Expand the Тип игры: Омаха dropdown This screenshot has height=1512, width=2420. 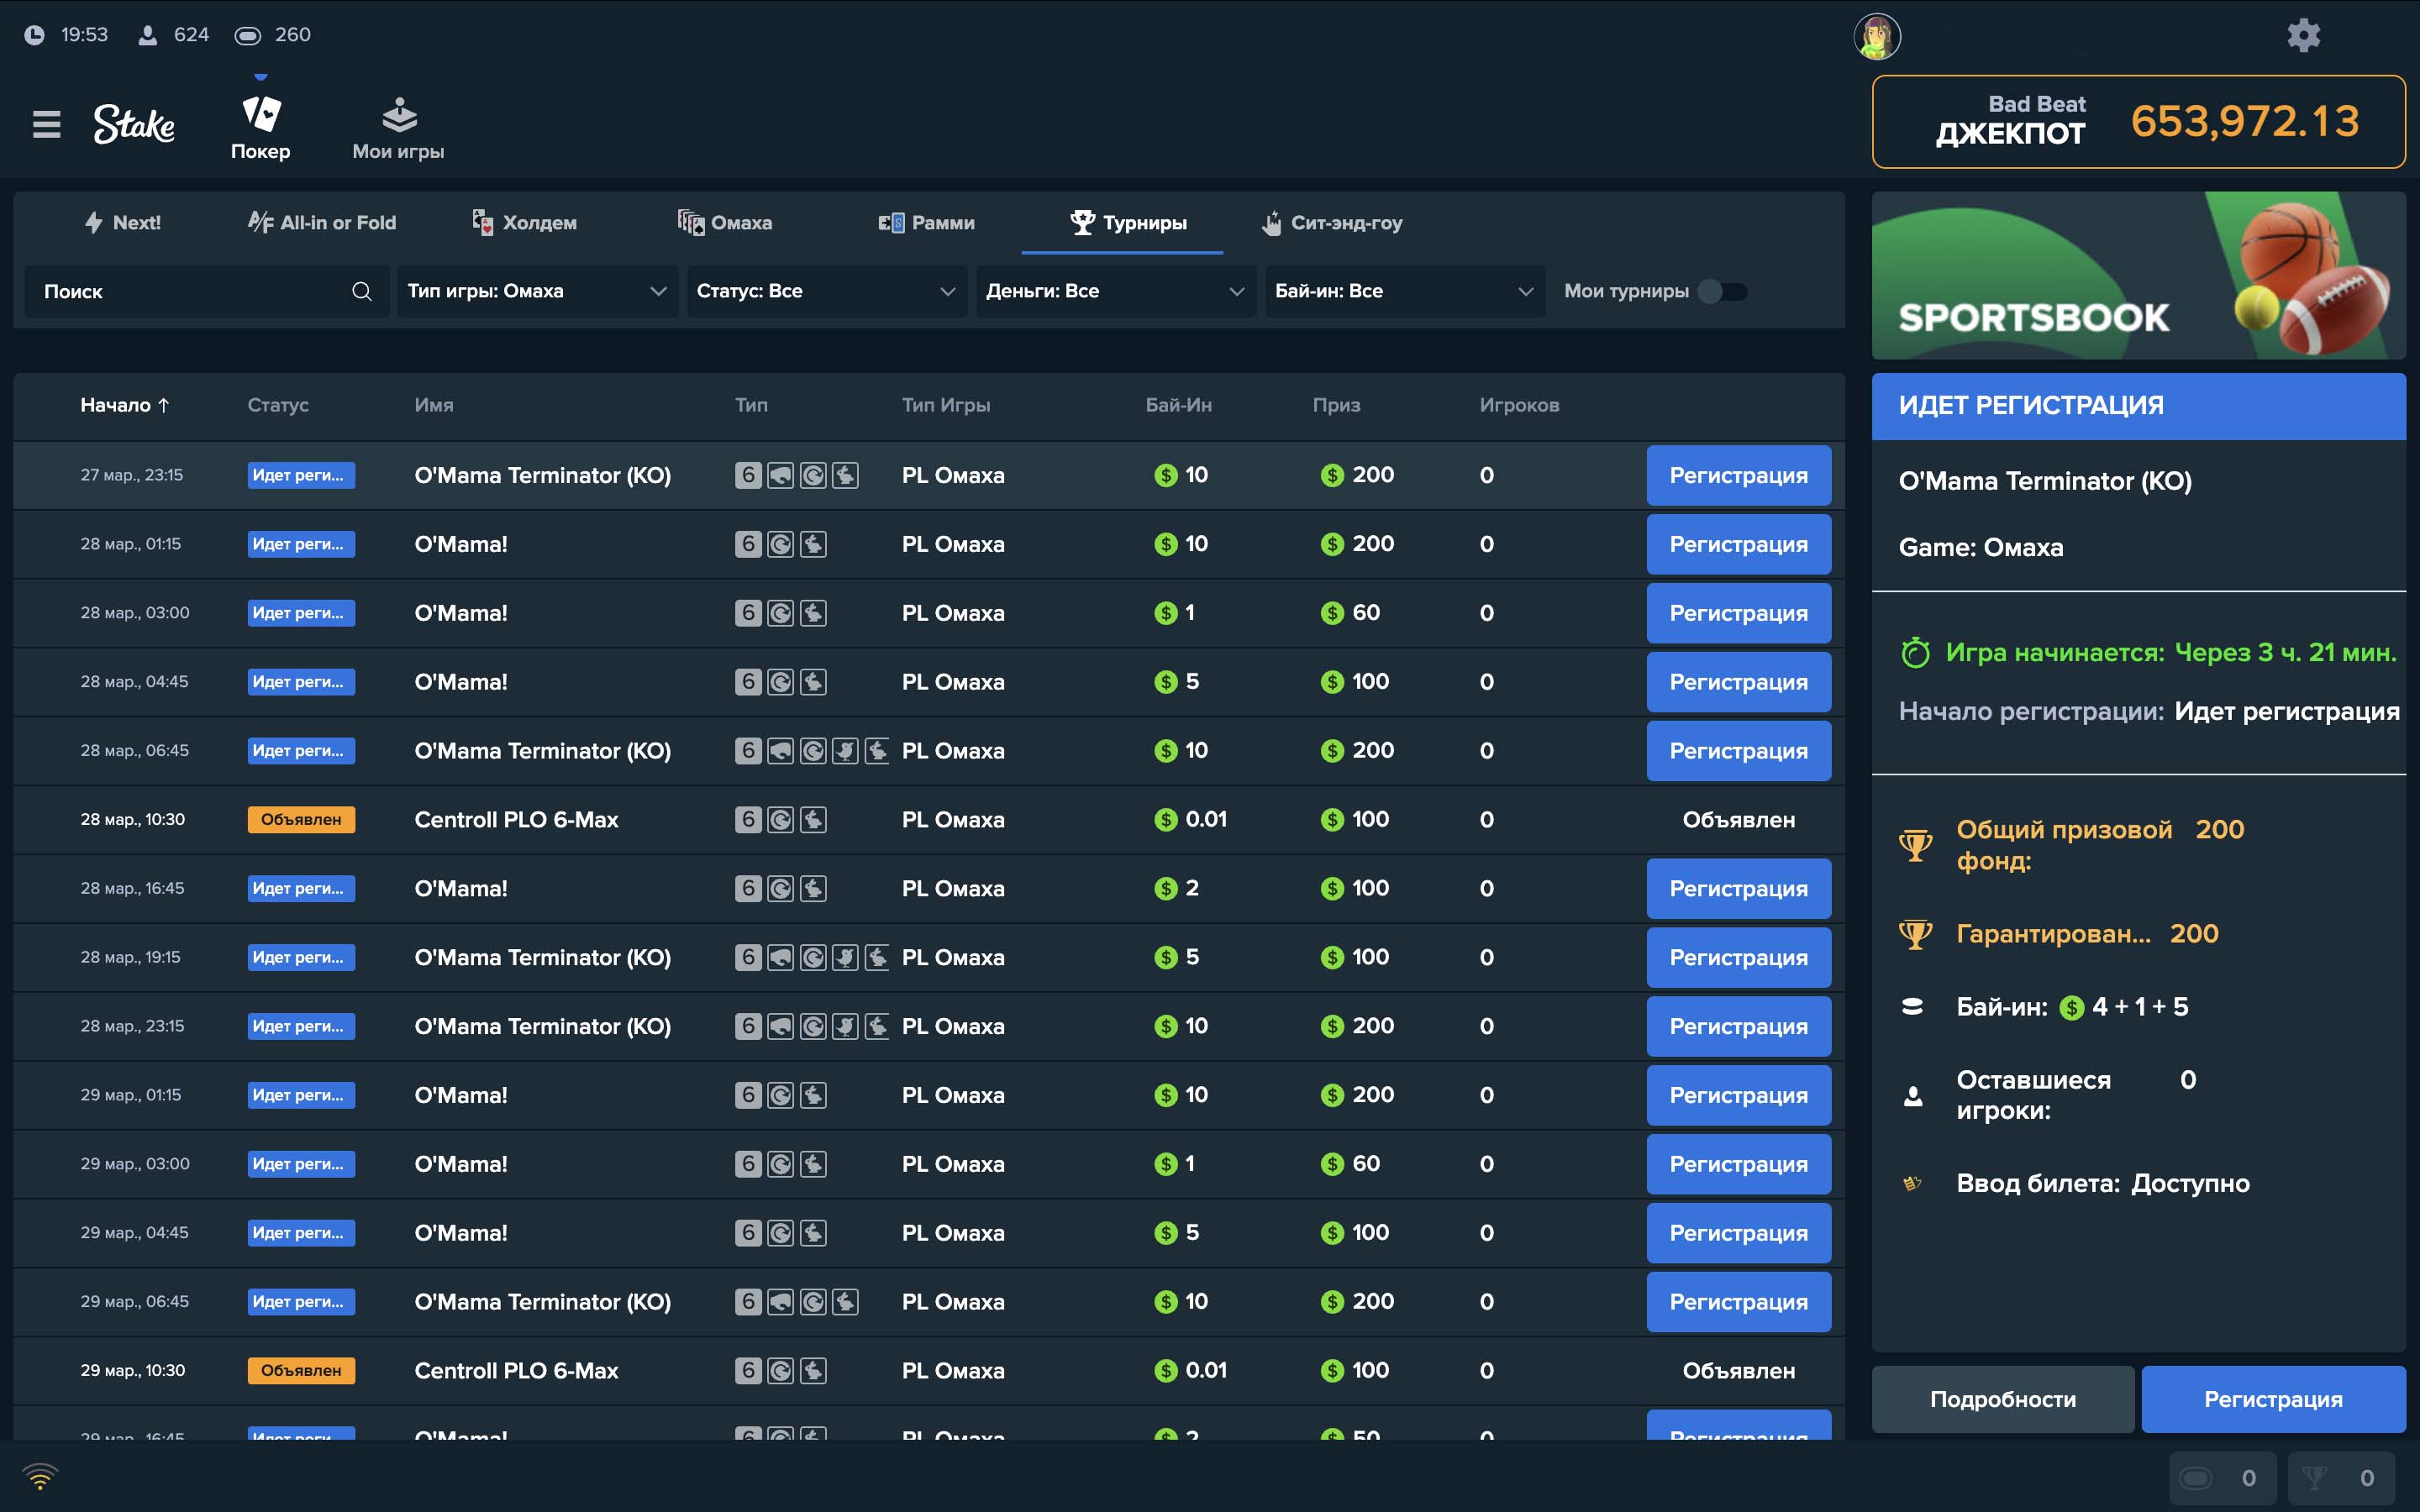click(x=537, y=291)
